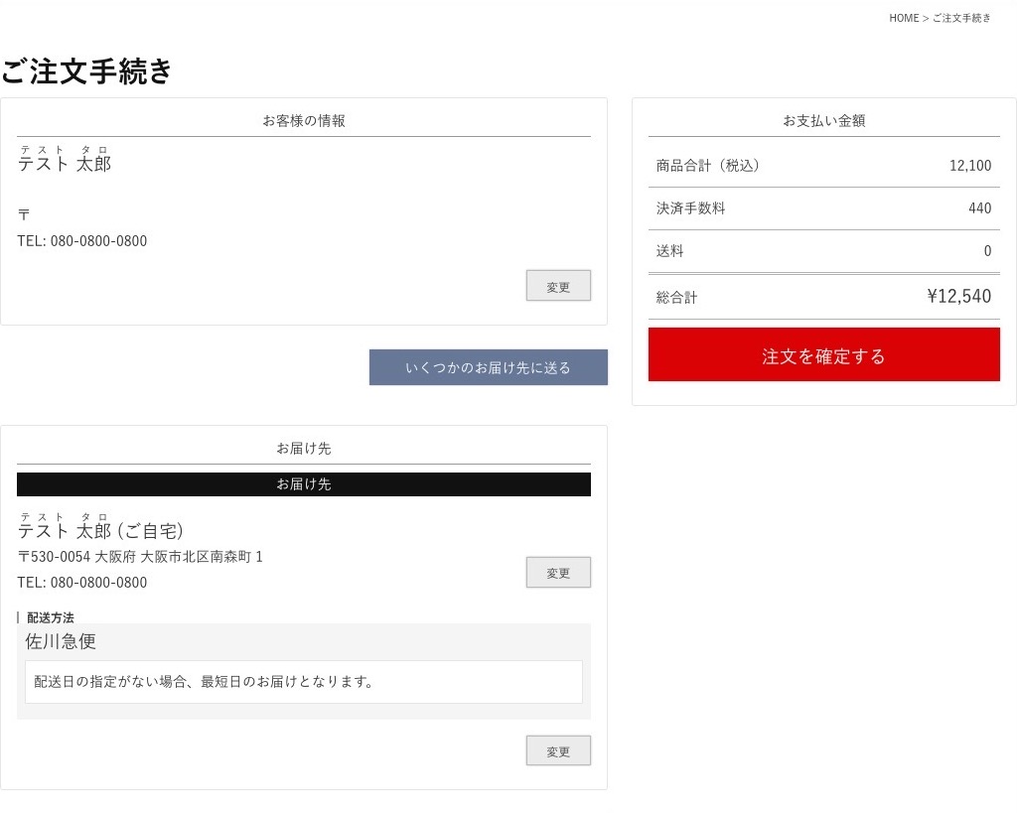
Task: Select the お客様の情報 section header
Action: pos(304,121)
